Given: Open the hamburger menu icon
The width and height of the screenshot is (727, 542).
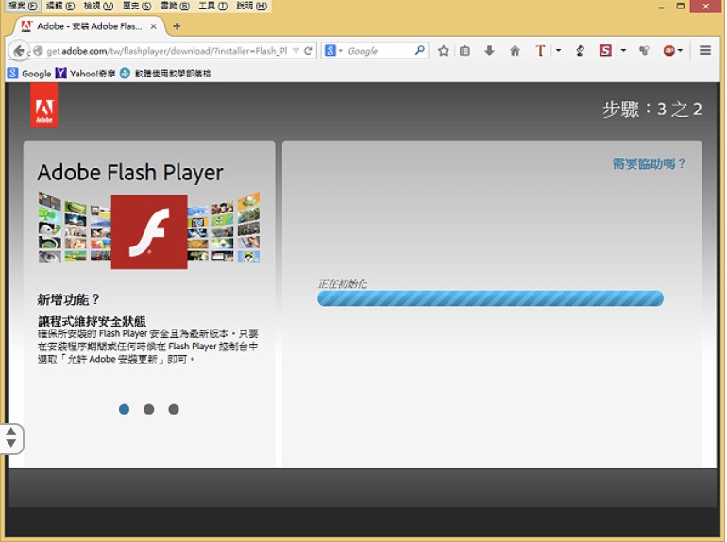Looking at the screenshot, I should point(705,50).
